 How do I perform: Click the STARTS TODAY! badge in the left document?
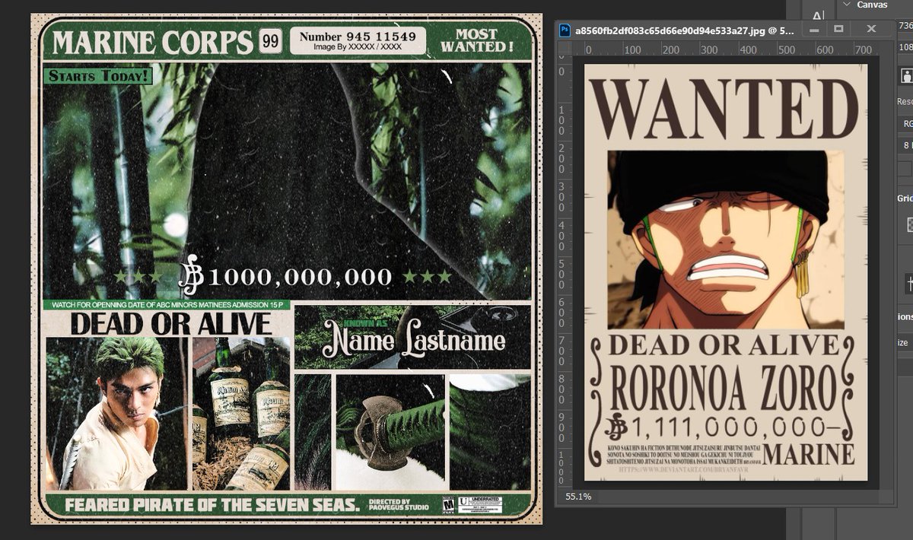pyautogui.click(x=99, y=75)
